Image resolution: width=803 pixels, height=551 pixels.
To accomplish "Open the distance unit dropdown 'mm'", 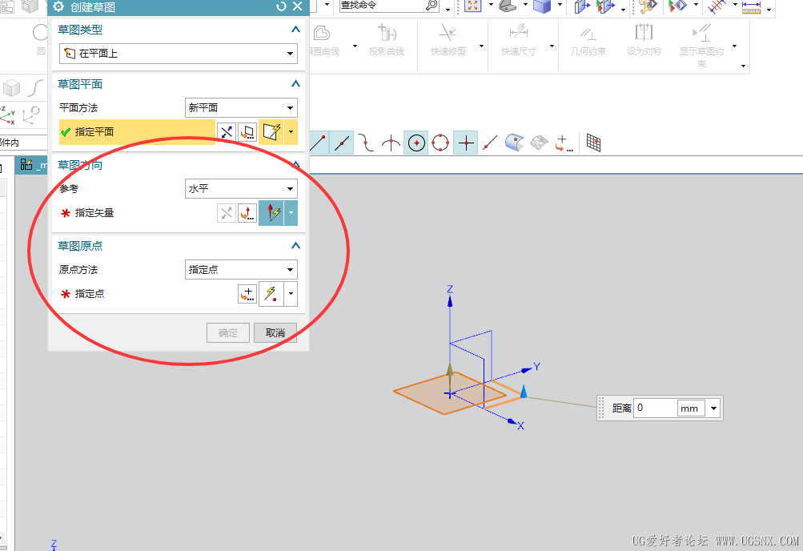I will [692, 408].
